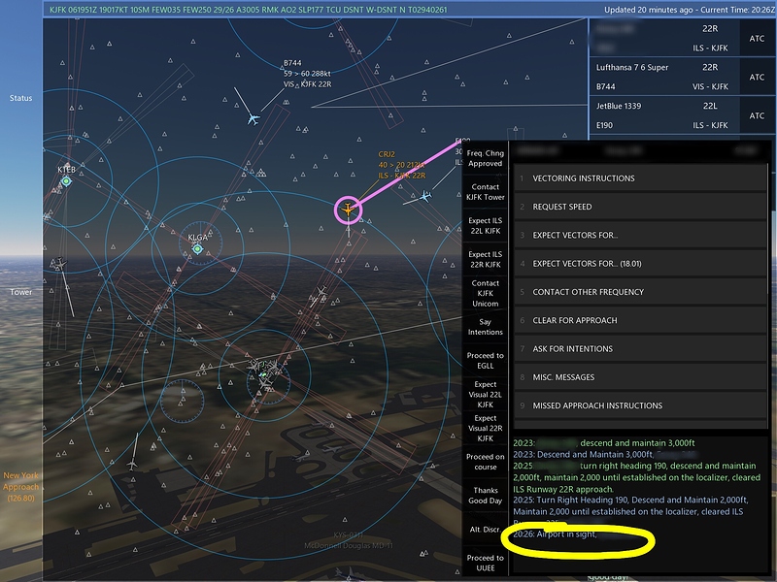Select the orange CRJ2 aircraft icon
The width and height of the screenshot is (777, 582).
(x=349, y=210)
